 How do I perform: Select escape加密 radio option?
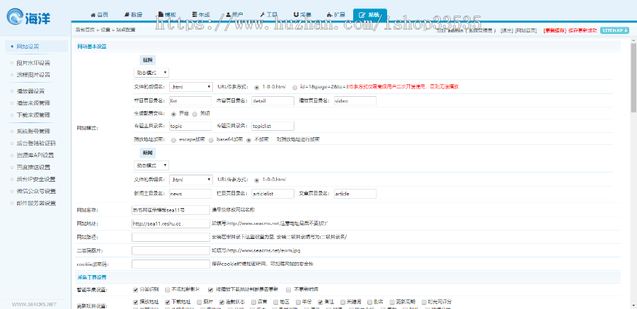coord(174,140)
